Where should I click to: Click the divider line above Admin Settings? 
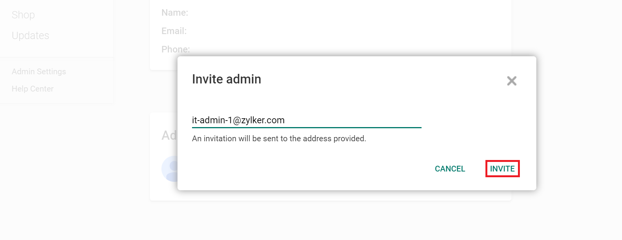[57, 57]
